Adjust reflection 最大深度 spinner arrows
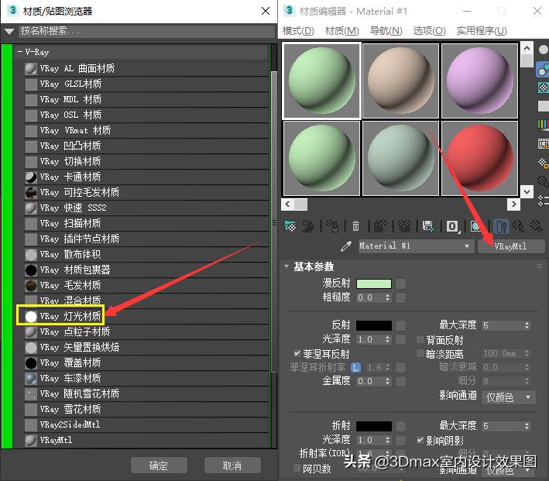Screen dimensions: 549x481 click(527, 325)
